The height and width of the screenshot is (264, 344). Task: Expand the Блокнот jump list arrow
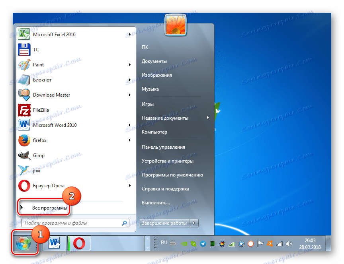click(130, 80)
